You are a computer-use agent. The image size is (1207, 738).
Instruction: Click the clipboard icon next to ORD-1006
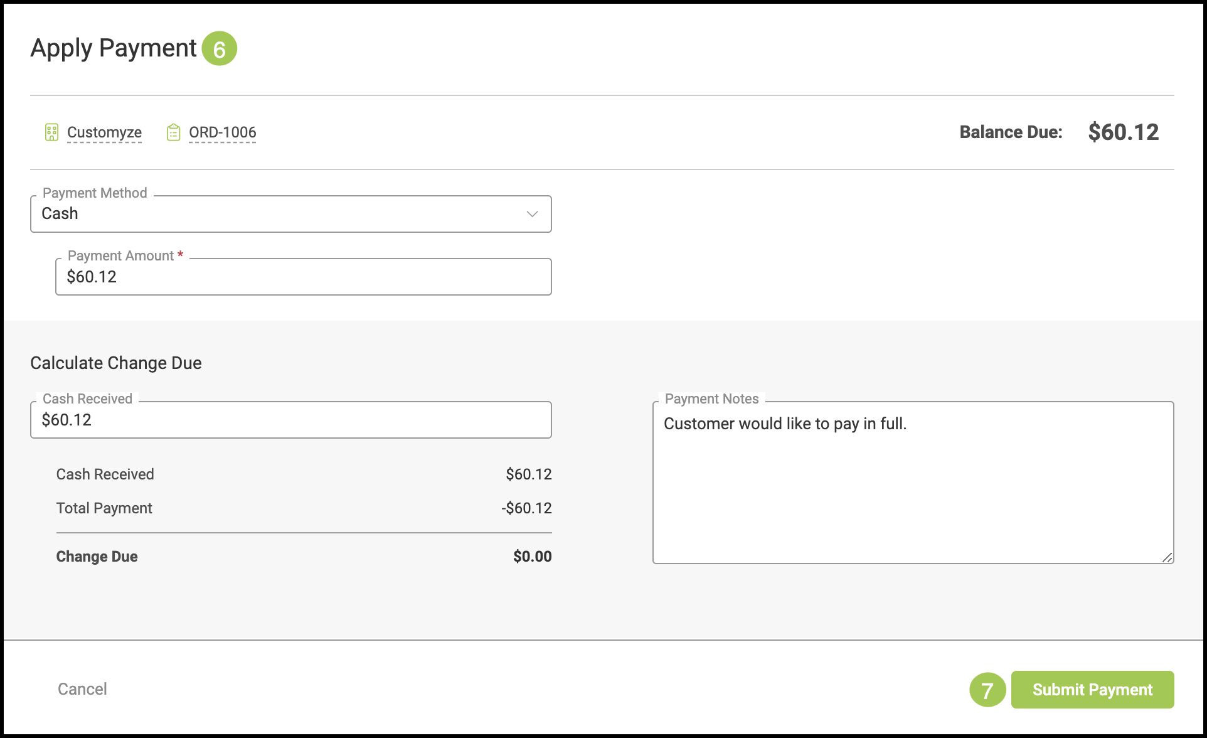click(x=174, y=132)
